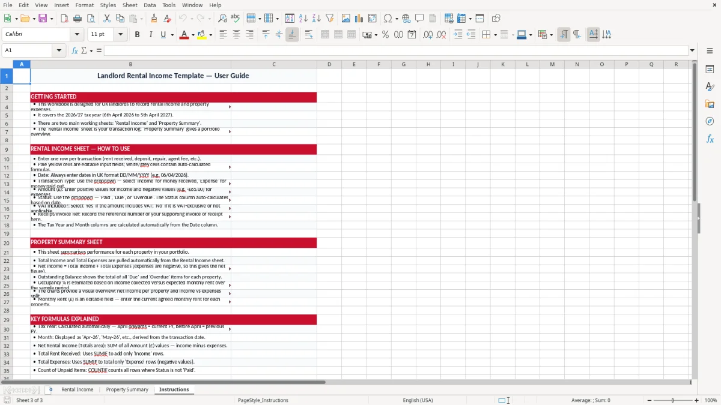721x405 pixels.
Task: Click the Copy icon
Action: click(120, 19)
